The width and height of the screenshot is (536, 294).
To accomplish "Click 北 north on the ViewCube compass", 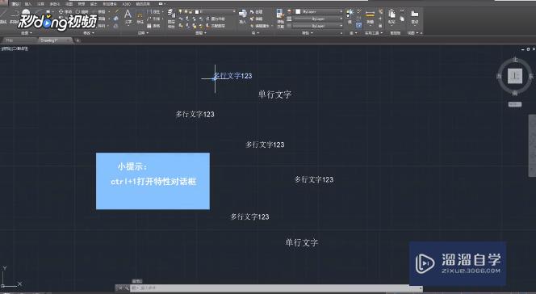I will tap(515, 60).
